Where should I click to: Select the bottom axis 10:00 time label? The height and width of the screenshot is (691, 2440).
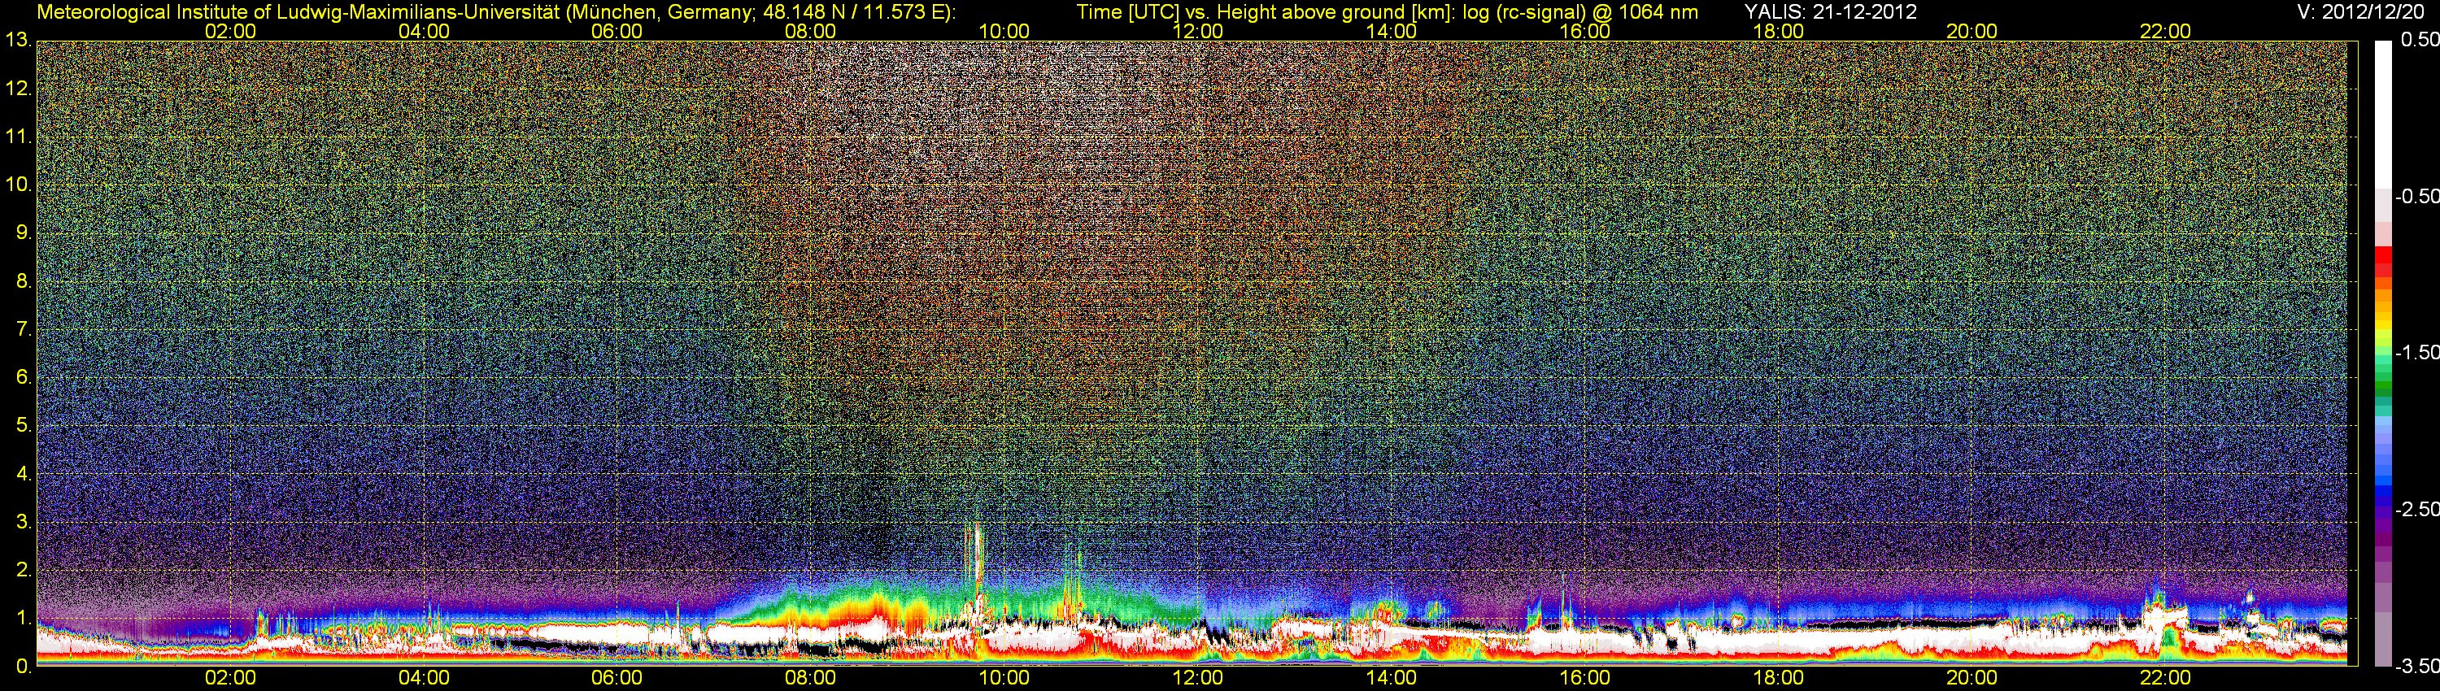(x=1004, y=678)
